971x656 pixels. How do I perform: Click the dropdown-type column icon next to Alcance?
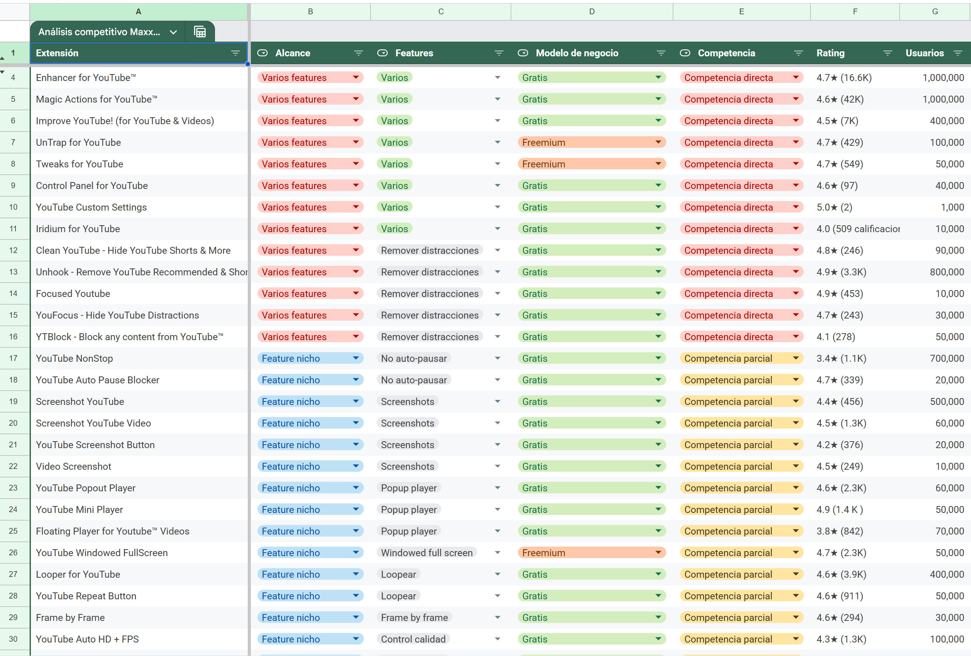(262, 53)
